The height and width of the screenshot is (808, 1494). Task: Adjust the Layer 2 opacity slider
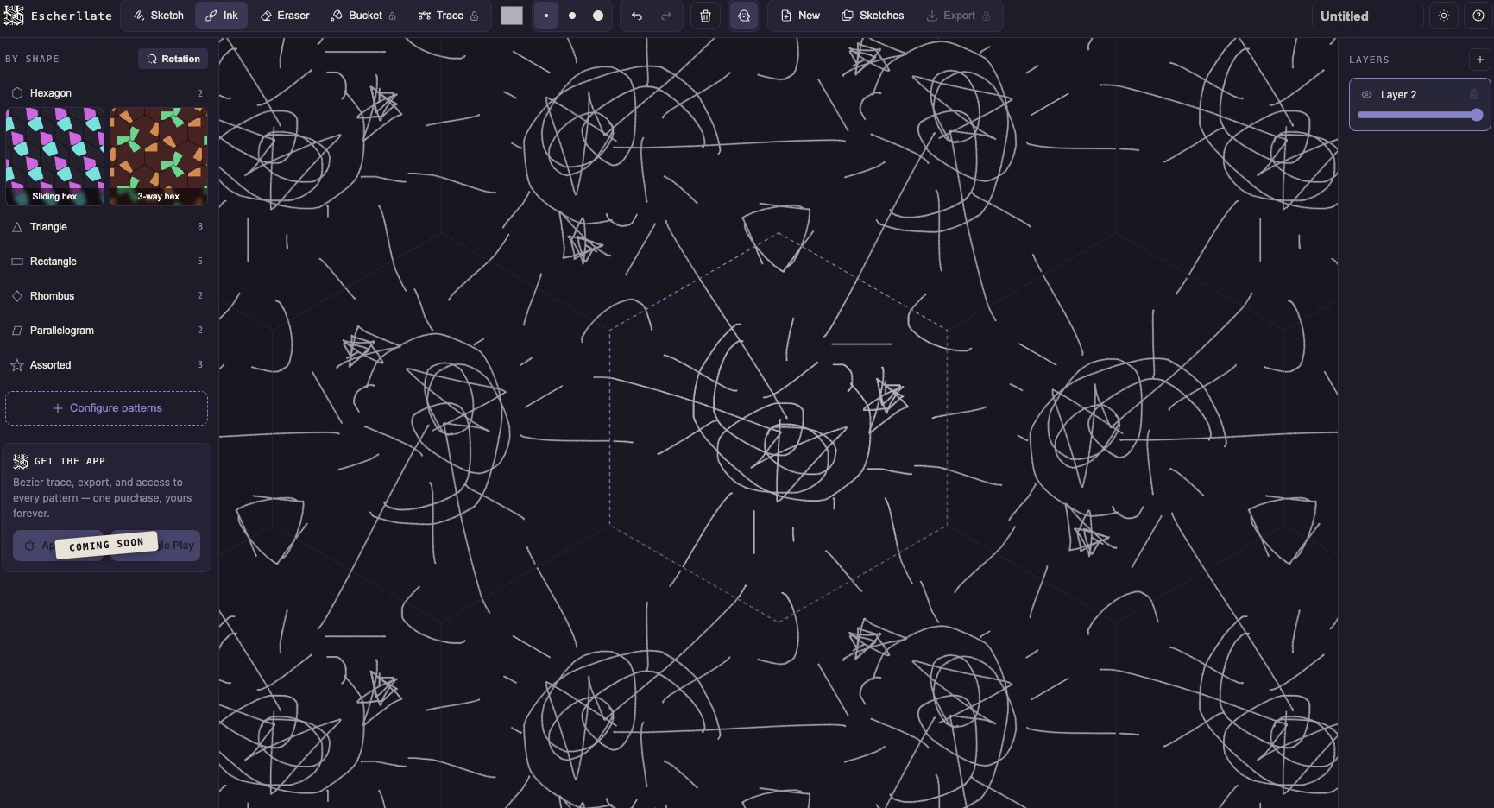point(1420,115)
